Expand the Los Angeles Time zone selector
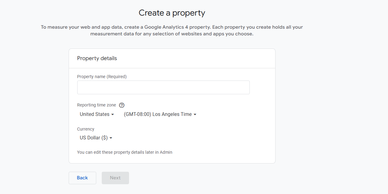388x194 pixels. [160, 114]
